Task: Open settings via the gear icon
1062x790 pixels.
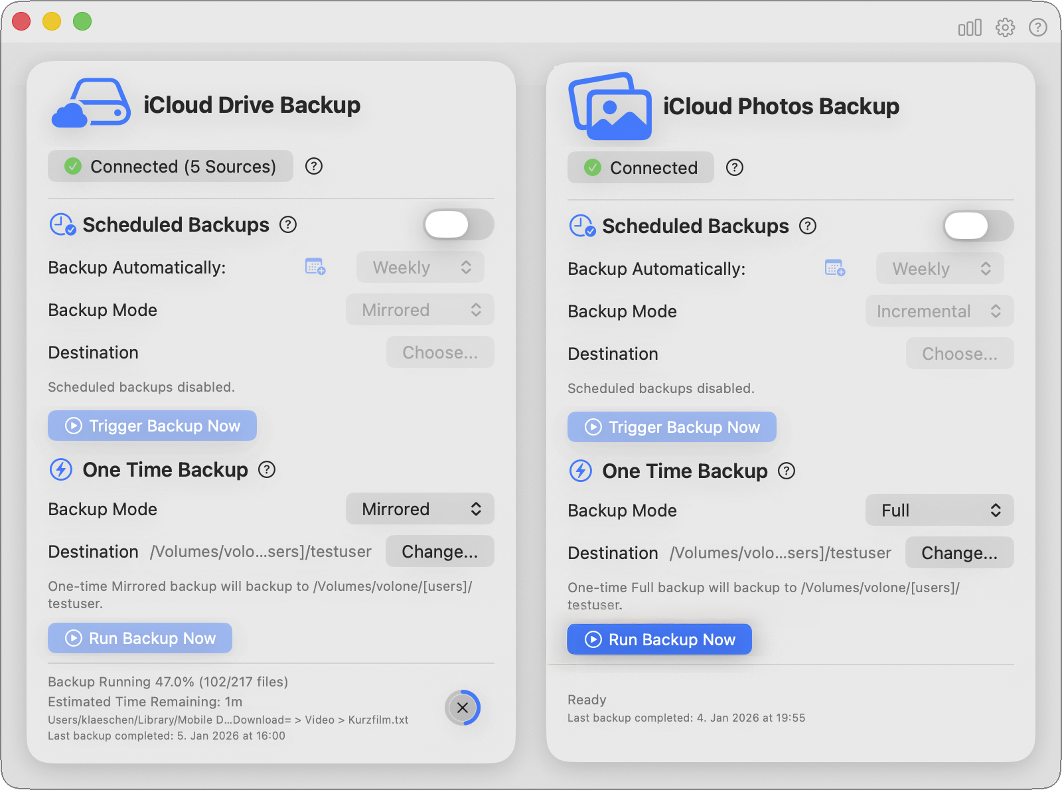Action: (x=1005, y=27)
